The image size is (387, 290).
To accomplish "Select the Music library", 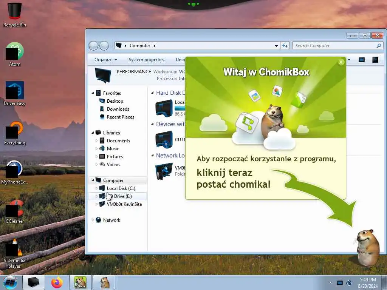I will pyautogui.click(x=113, y=148).
